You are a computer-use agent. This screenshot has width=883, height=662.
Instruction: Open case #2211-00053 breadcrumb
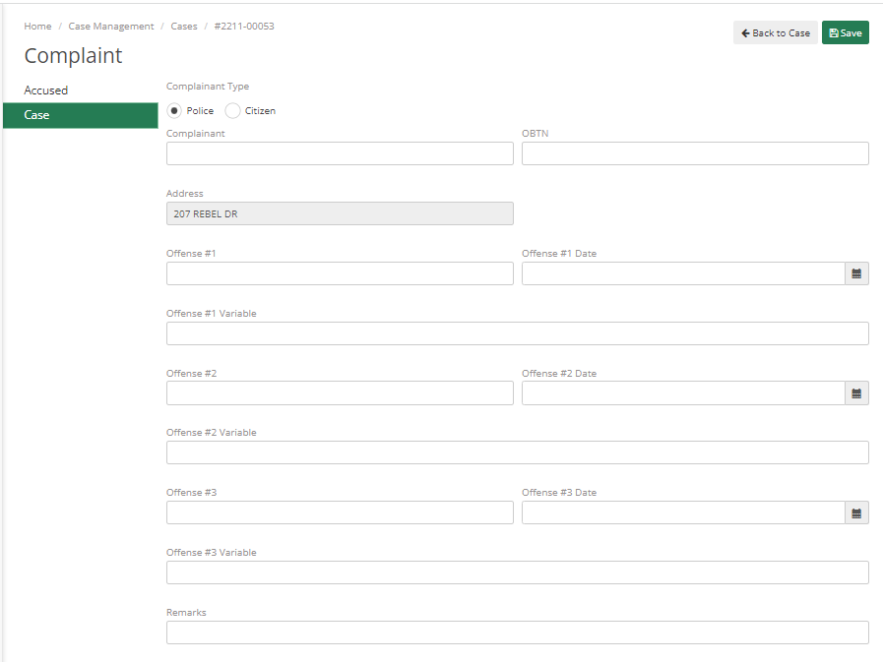(244, 26)
